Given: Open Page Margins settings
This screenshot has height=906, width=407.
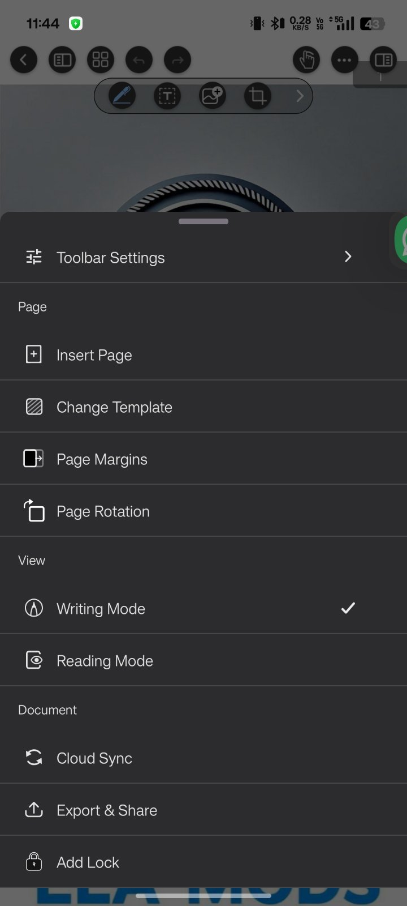Looking at the screenshot, I should coord(102,459).
